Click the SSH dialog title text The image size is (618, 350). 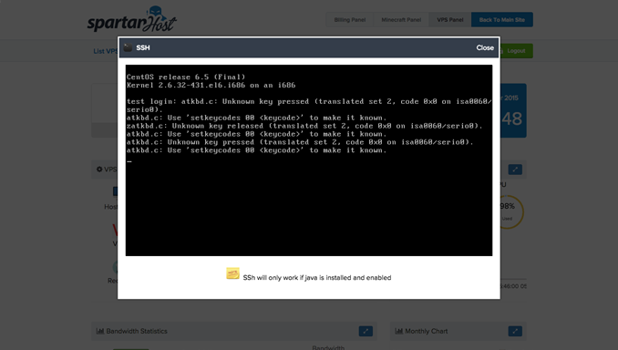(143, 47)
